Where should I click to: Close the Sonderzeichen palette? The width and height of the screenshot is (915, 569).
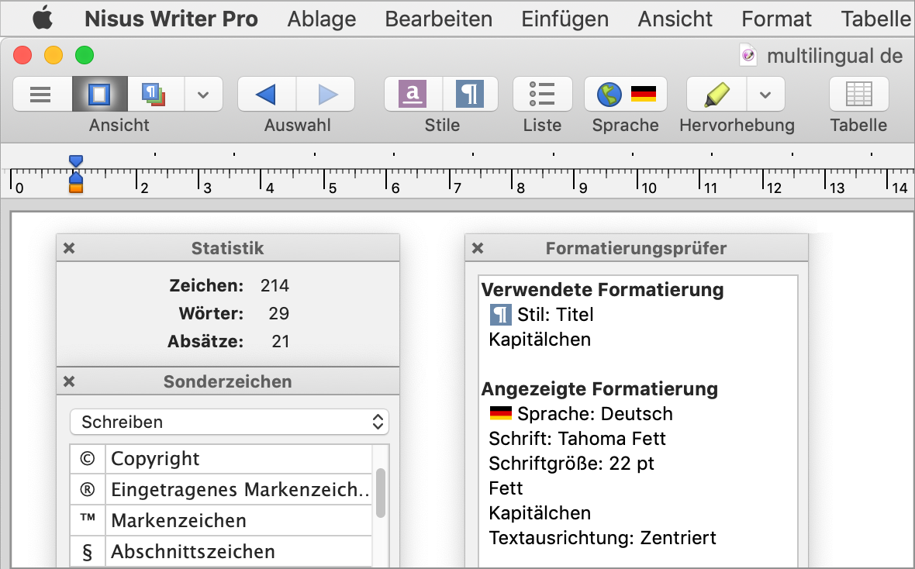[x=69, y=381]
